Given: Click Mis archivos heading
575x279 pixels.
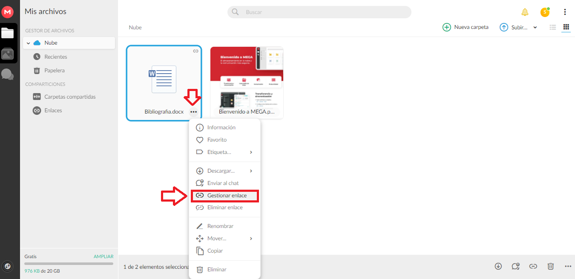Looking at the screenshot, I should 46,11.
